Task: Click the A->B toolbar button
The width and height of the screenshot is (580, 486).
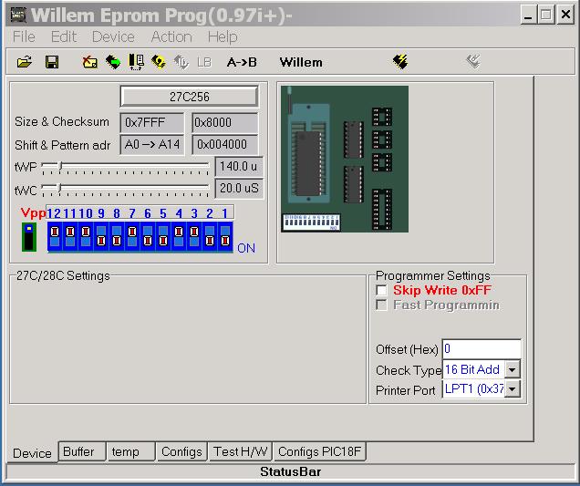Action: [x=242, y=62]
